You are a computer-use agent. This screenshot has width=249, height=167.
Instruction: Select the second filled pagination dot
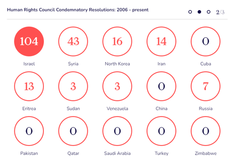pyautogui.click(x=199, y=12)
